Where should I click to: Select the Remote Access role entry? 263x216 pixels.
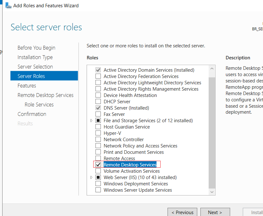[x=119, y=158]
